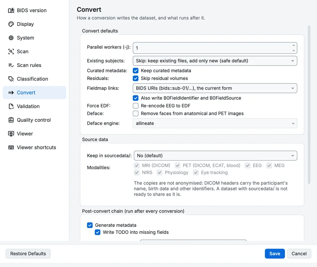Image resolution: width=317 pixels, height=267 pixels.
Task: Enable Remove faces from anatomical and PET images
Action: pos(136,113)
